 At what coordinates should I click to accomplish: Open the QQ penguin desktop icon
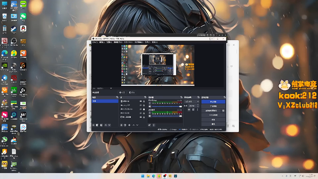coord(23,29)
